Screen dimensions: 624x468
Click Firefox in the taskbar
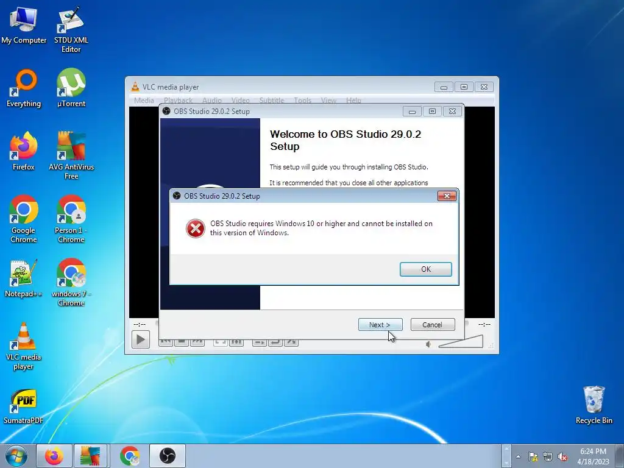(x=54, y=456)
